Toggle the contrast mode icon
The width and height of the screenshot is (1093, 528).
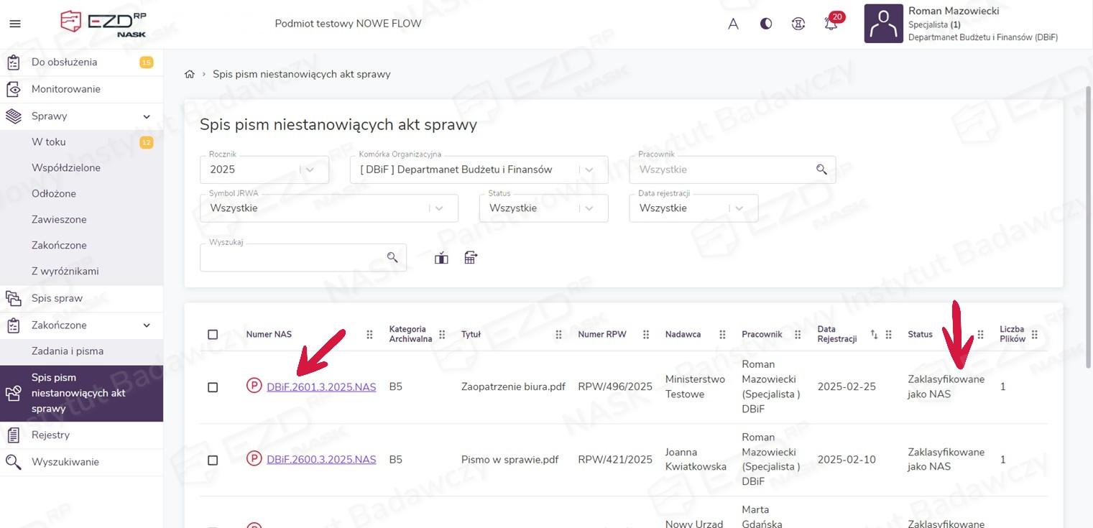(x=766, y=24)
